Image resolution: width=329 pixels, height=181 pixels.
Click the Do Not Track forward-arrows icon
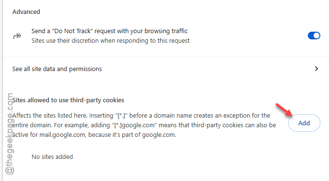[x=17, y=36]
